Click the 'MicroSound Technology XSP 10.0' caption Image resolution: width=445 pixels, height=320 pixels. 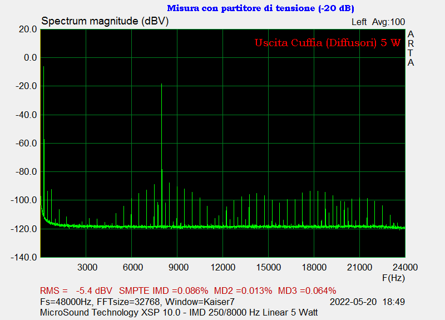(x=110, y=313)
